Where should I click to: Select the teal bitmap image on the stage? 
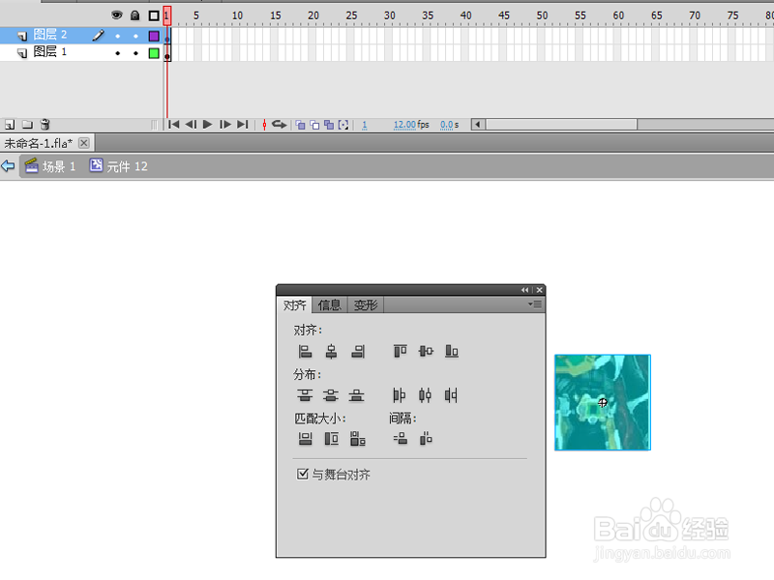(603, 402)
